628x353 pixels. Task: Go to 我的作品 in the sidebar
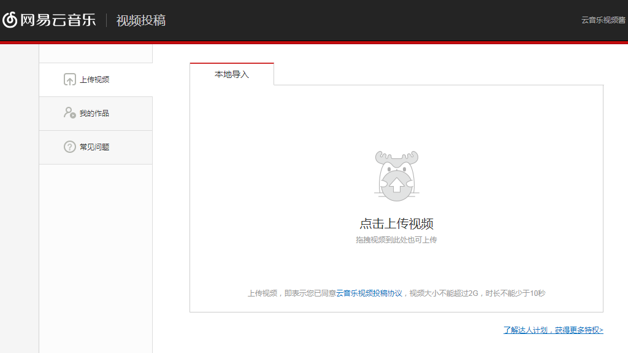click(94, 114)
